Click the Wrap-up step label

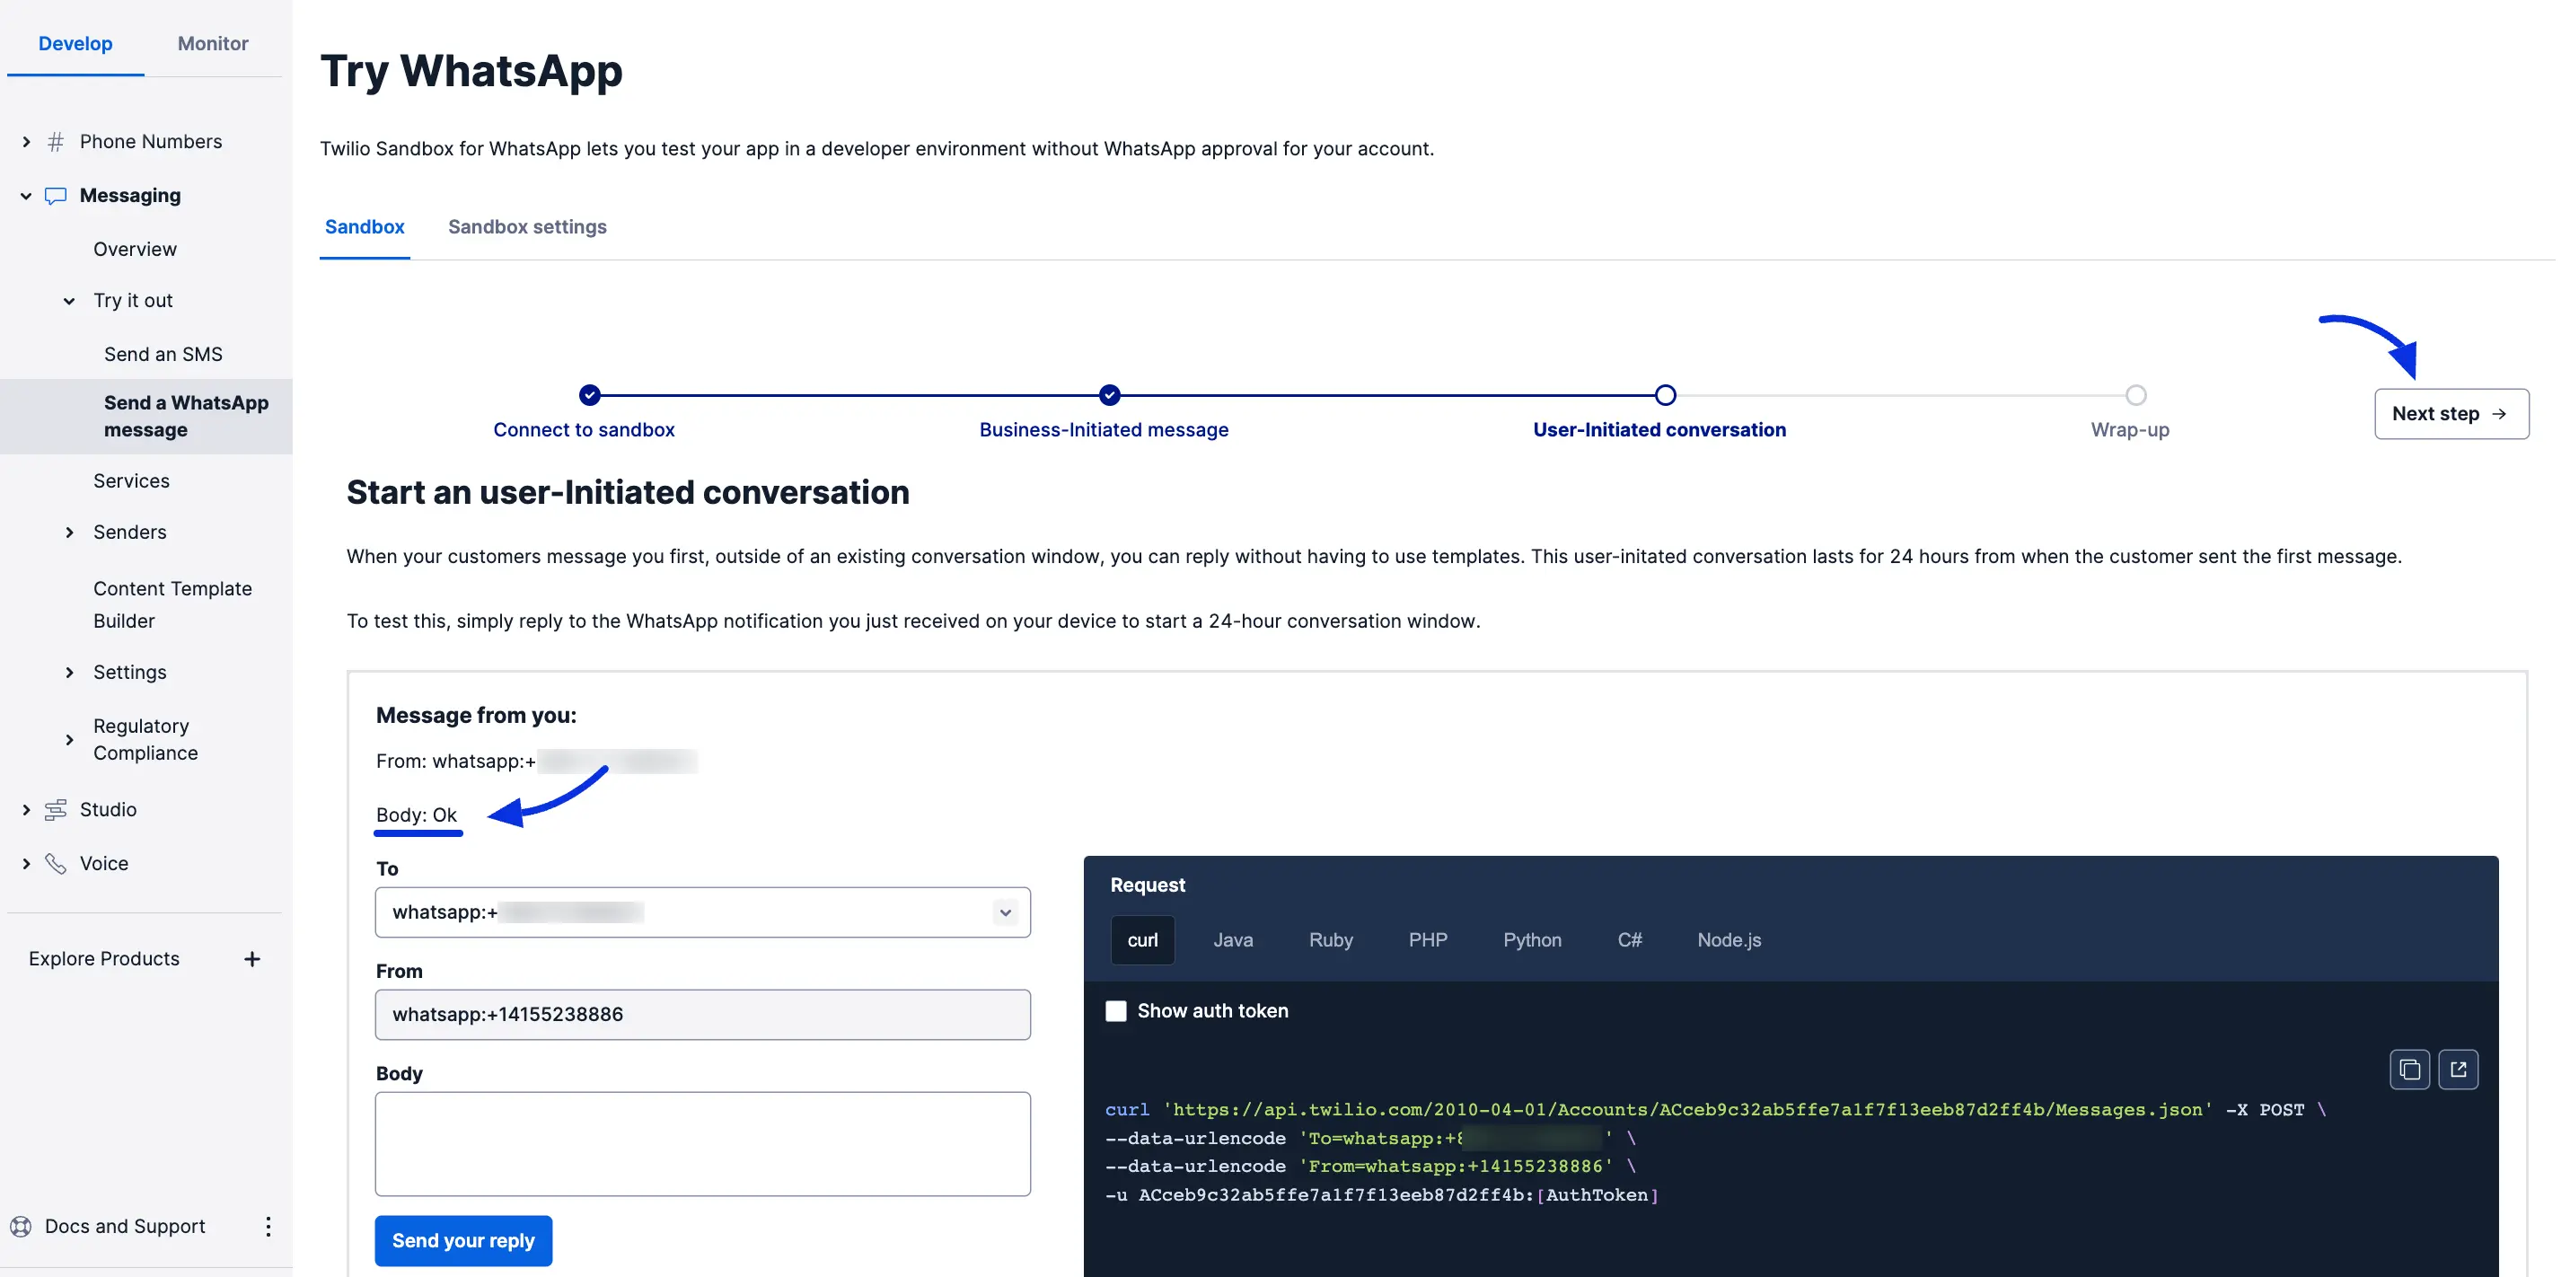(2130, 430)
